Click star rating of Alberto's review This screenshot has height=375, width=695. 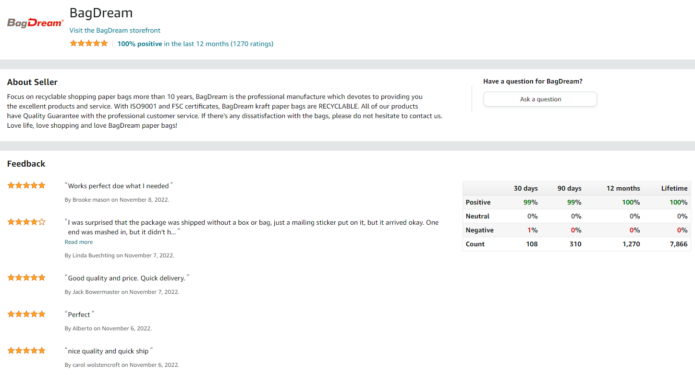point(26,314)
